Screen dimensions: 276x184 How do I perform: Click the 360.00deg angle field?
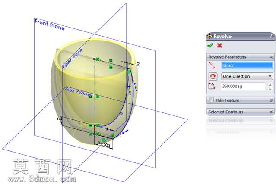(243, 86)
